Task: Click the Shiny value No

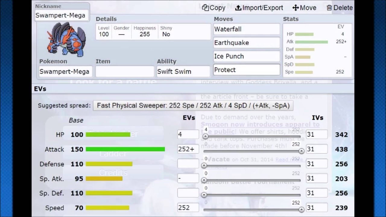Action: click(x=166, y=34)
